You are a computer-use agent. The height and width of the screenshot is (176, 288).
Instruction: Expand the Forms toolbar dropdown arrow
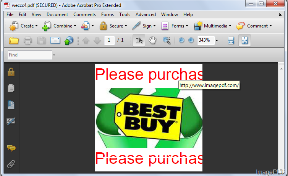187,26
